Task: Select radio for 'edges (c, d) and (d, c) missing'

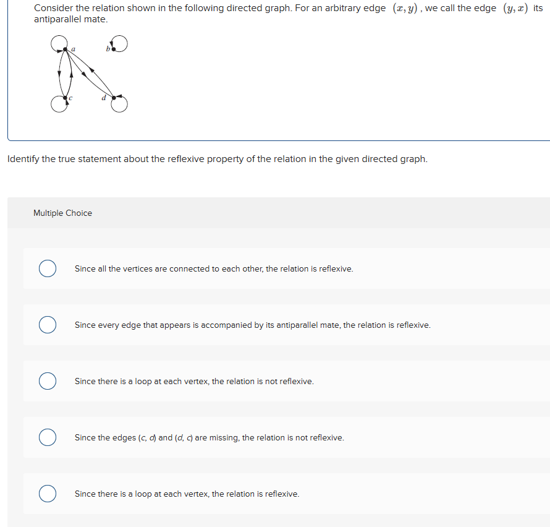Action: [x=47, y=438]
